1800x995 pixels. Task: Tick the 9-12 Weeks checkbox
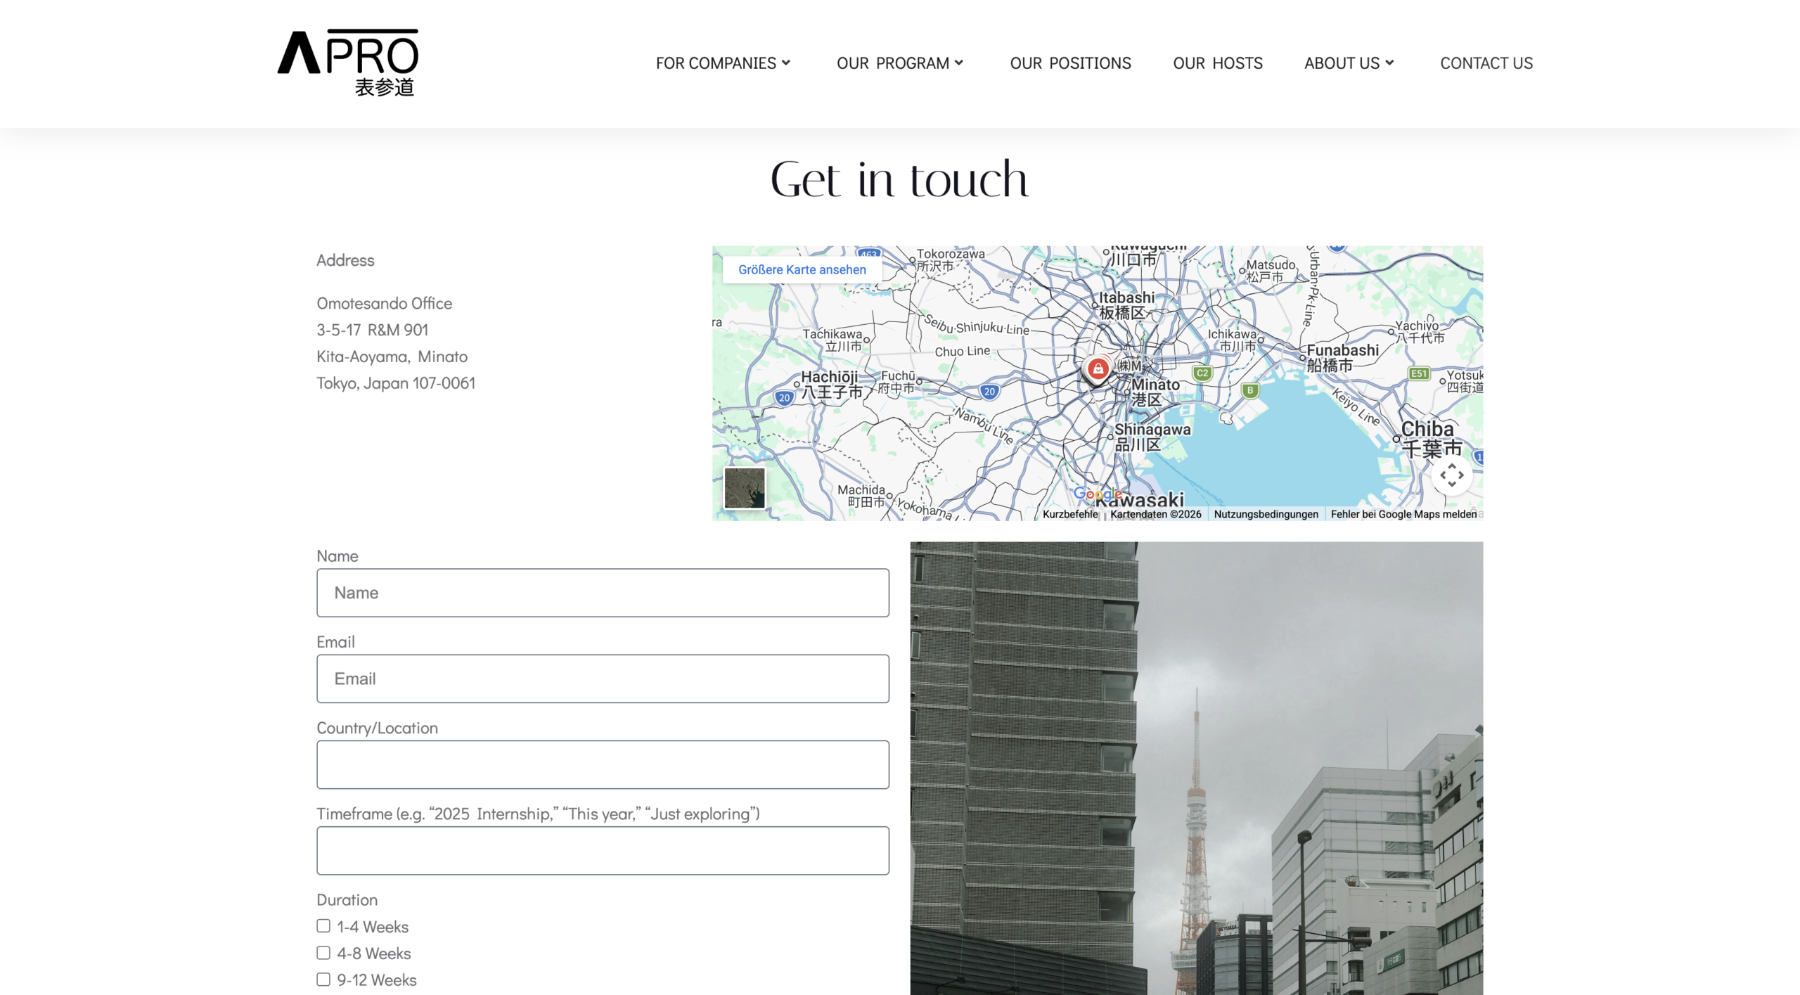pyautogui.click(x=323, y=979)
